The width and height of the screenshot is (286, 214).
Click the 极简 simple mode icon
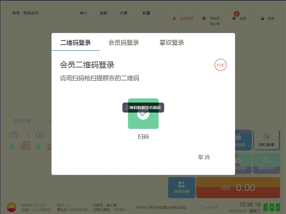pyautogui.click(x=262, y=19)
